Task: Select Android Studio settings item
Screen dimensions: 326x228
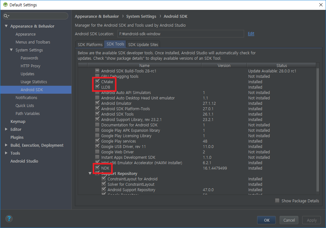Action: tap(24, 161)
